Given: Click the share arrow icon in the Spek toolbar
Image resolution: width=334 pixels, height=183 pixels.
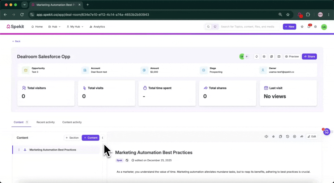Looking at the screenshot, I should (x=302, y=136).
